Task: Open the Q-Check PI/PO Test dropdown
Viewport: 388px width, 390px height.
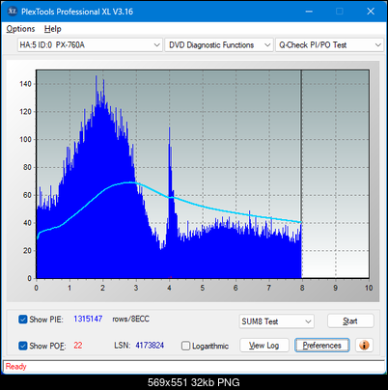Action: 329,45
